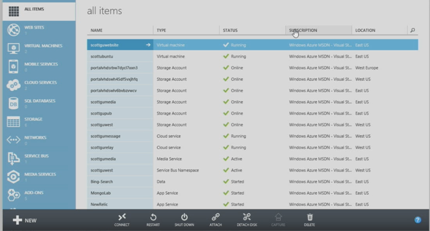Click the plus New button

tap(24, 220)
